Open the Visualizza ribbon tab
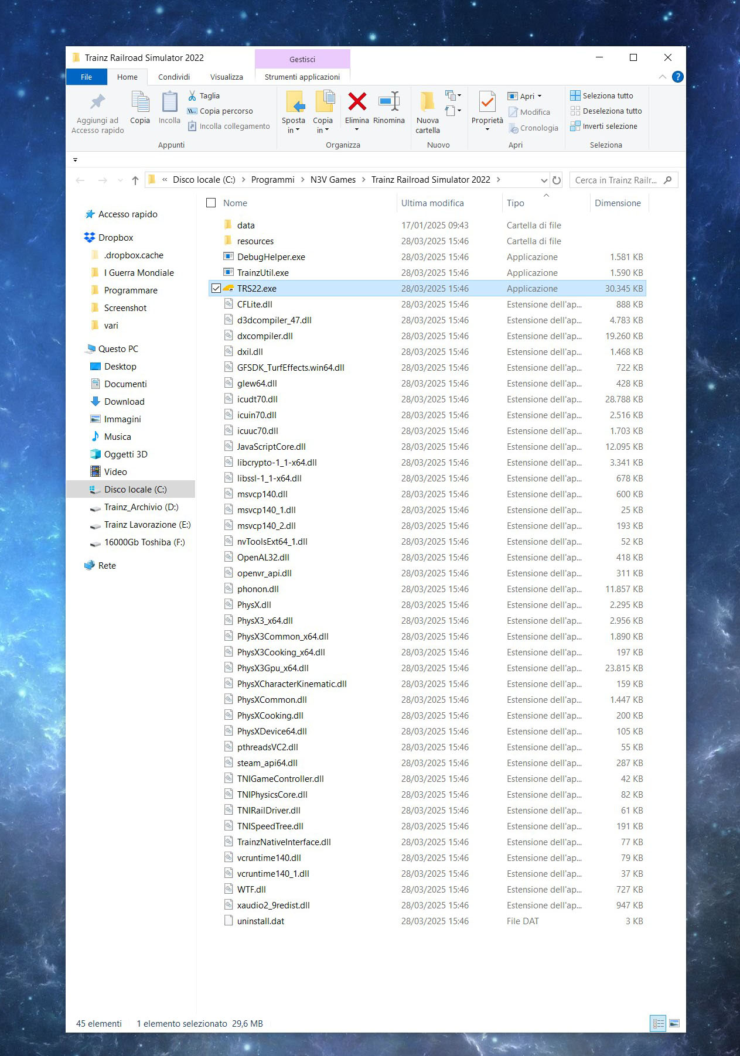740x1056 pixels. 226,77
